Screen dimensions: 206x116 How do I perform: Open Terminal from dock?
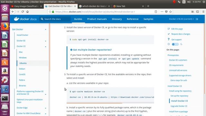point(5,98)
